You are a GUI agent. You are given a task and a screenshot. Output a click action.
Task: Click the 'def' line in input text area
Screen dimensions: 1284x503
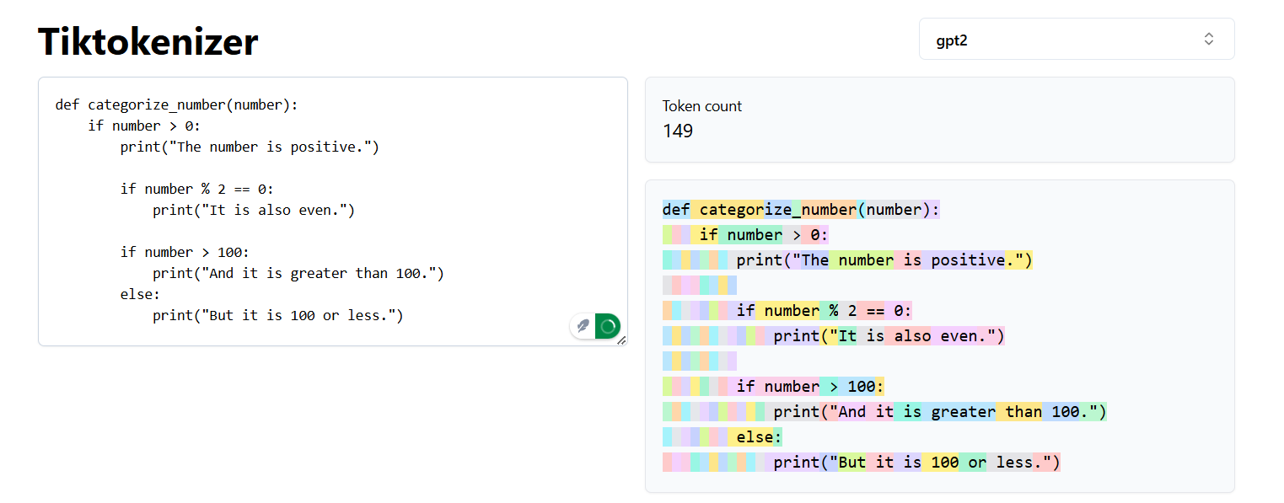pyautogui.click(x=177, y=105)
